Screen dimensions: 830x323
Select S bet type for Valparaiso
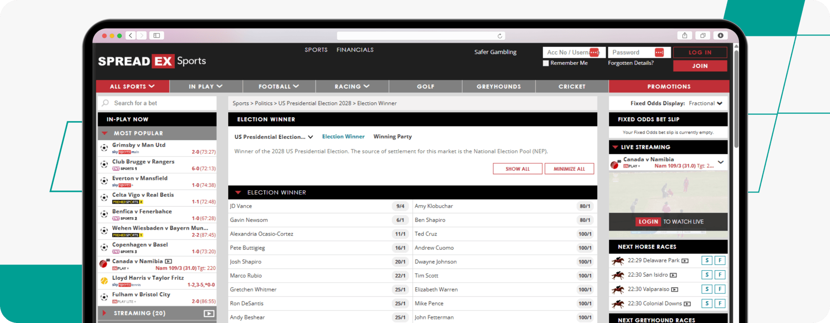pos(707,289)
